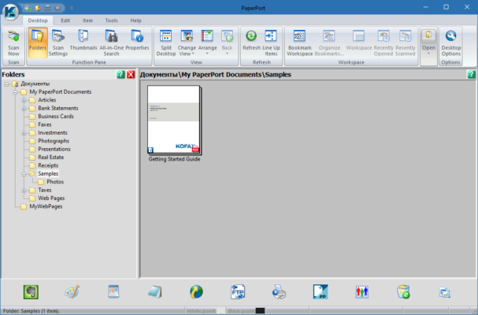Open the Change View dropdown
The height and width of the screenshot is (315, 478).
187,43
